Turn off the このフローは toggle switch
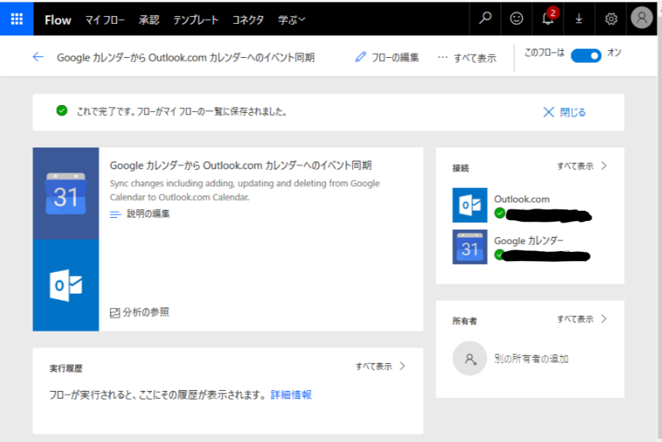Image resolution: width=662 pixels, height=442 pixels. [x=586, y=56]
